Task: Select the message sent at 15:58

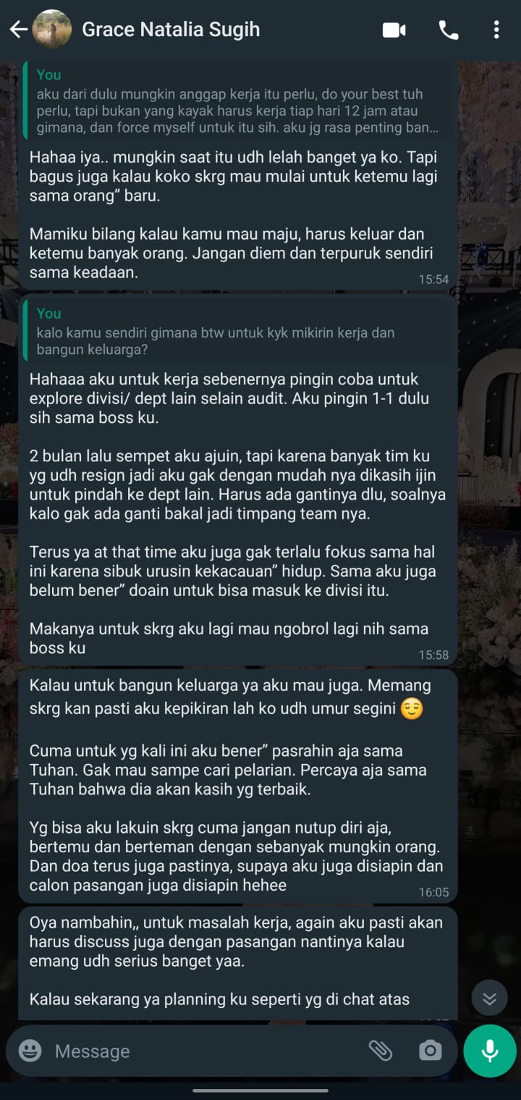Action: coord(238,480)
